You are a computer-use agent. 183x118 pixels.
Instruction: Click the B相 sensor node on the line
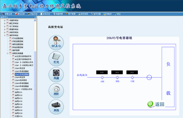coord(117,77)
